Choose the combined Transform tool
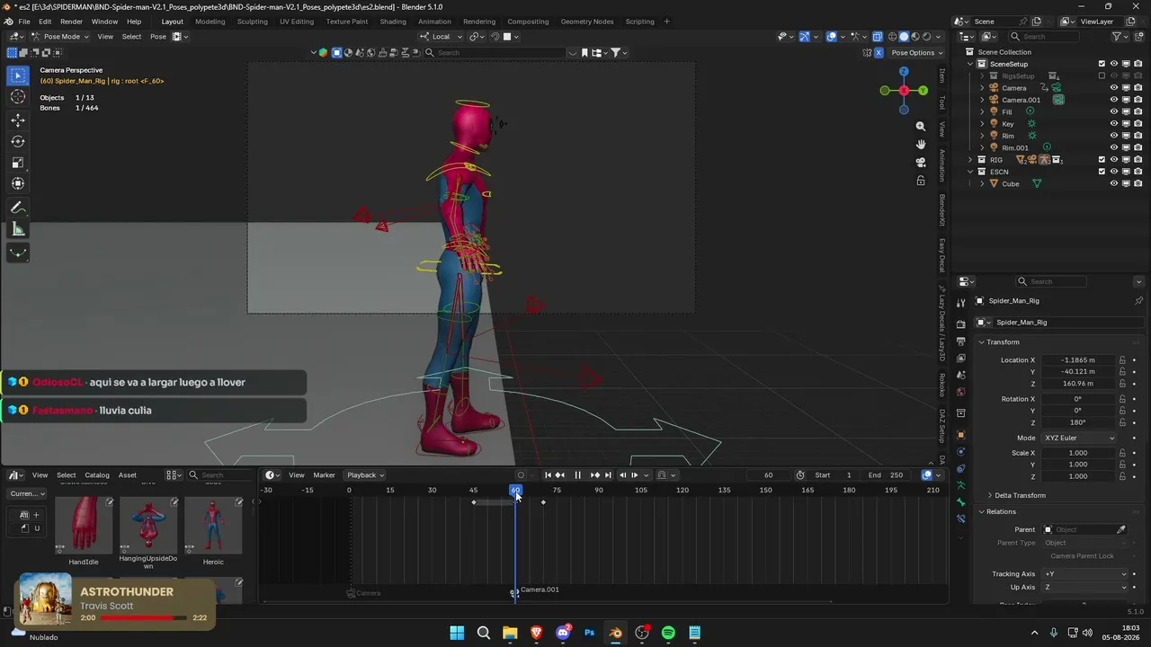Image resolution: width=1151 pixels, height=647 pixels. [18, 184]
